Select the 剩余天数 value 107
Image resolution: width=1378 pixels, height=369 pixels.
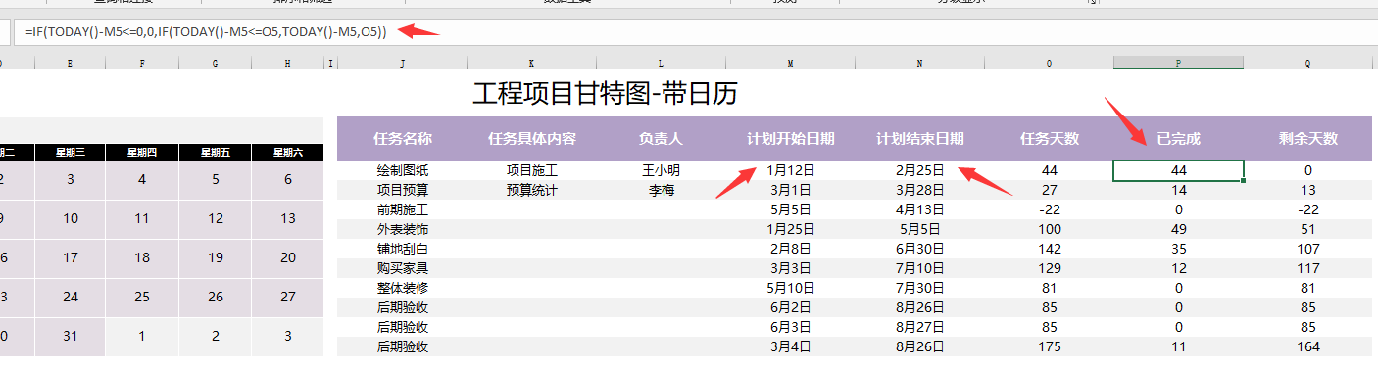tap(1308, 249)
